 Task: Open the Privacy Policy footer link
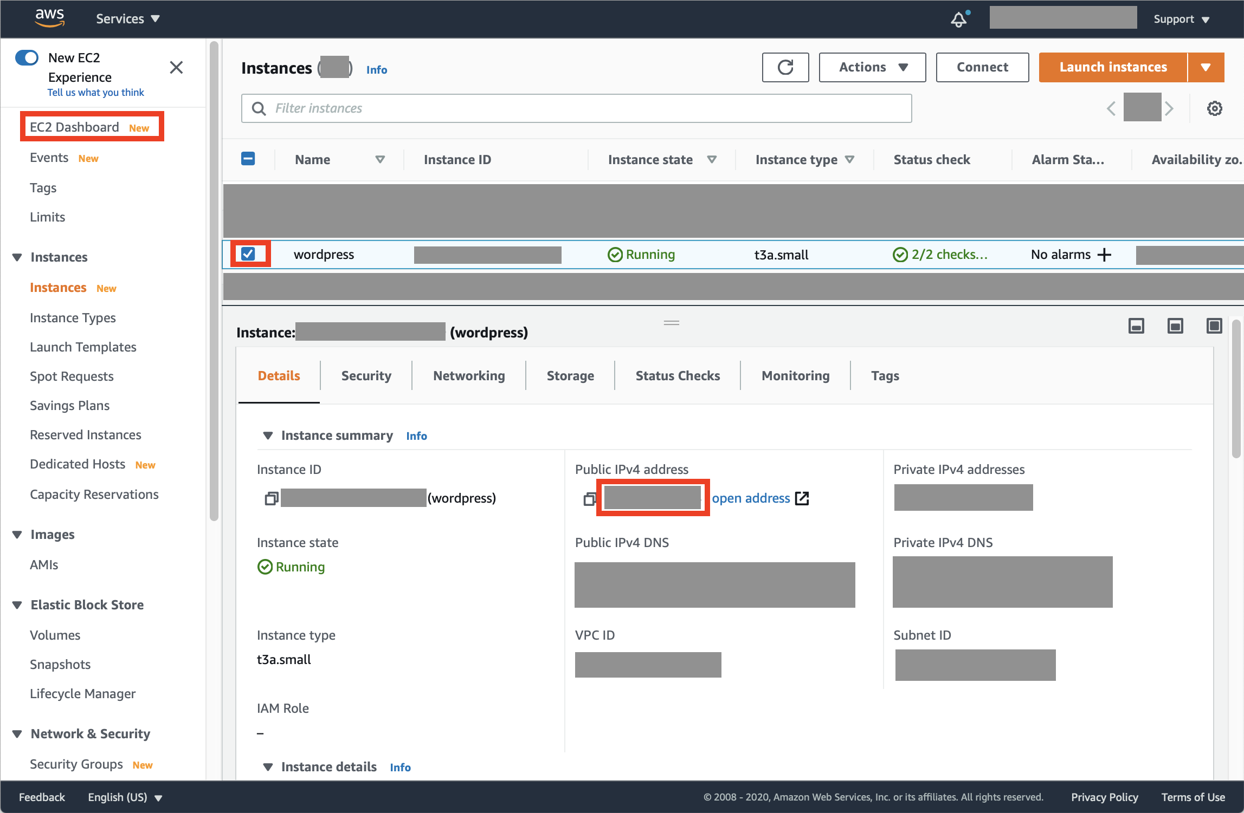click(x=1104, y=797)
